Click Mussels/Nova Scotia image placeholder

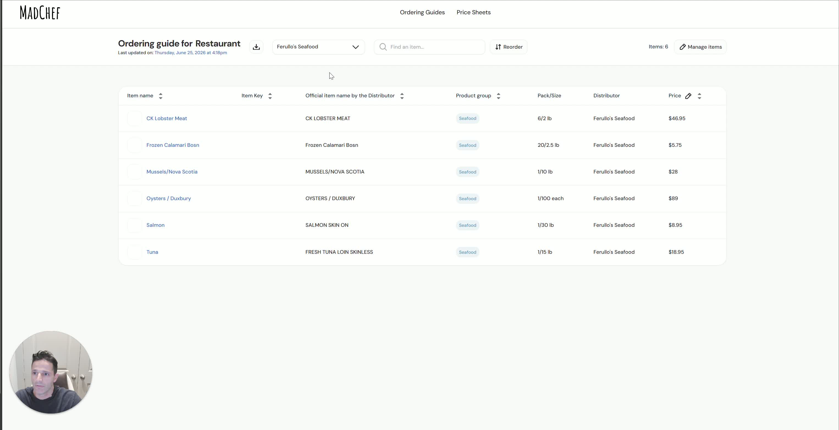tap(134, 172)
